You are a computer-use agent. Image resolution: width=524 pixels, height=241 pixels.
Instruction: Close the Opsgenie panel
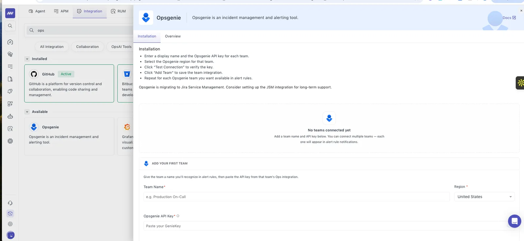[x=521, y=11]
